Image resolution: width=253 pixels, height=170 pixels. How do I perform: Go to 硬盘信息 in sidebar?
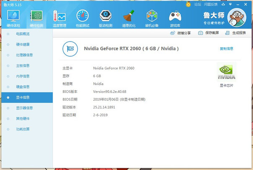click(23, 86)
